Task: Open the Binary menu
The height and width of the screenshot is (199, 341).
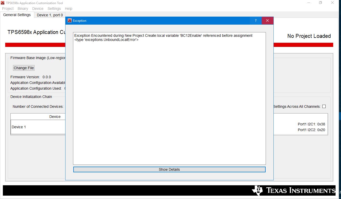Action: (x=23, y=9)
